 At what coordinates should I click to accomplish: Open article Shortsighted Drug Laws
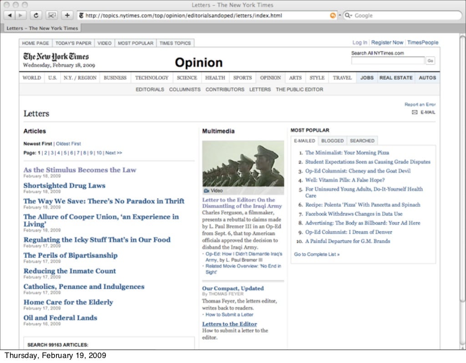tap(64, 186)
